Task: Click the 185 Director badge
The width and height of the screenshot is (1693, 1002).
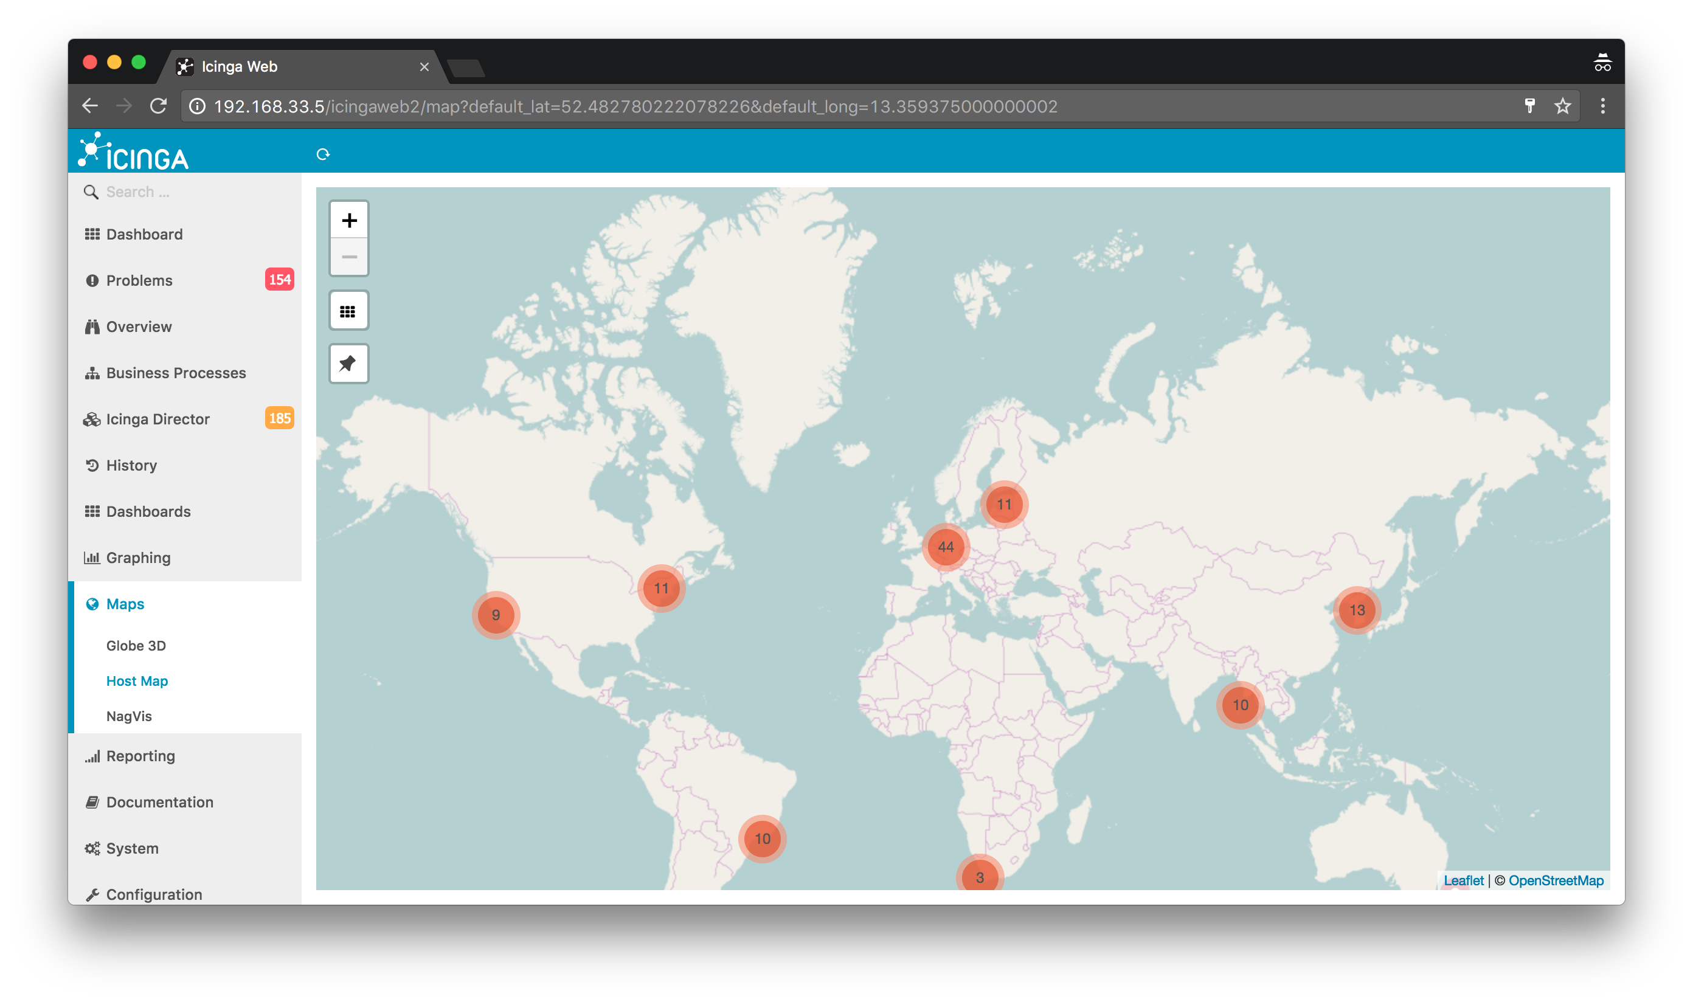Action: (280, 419)
